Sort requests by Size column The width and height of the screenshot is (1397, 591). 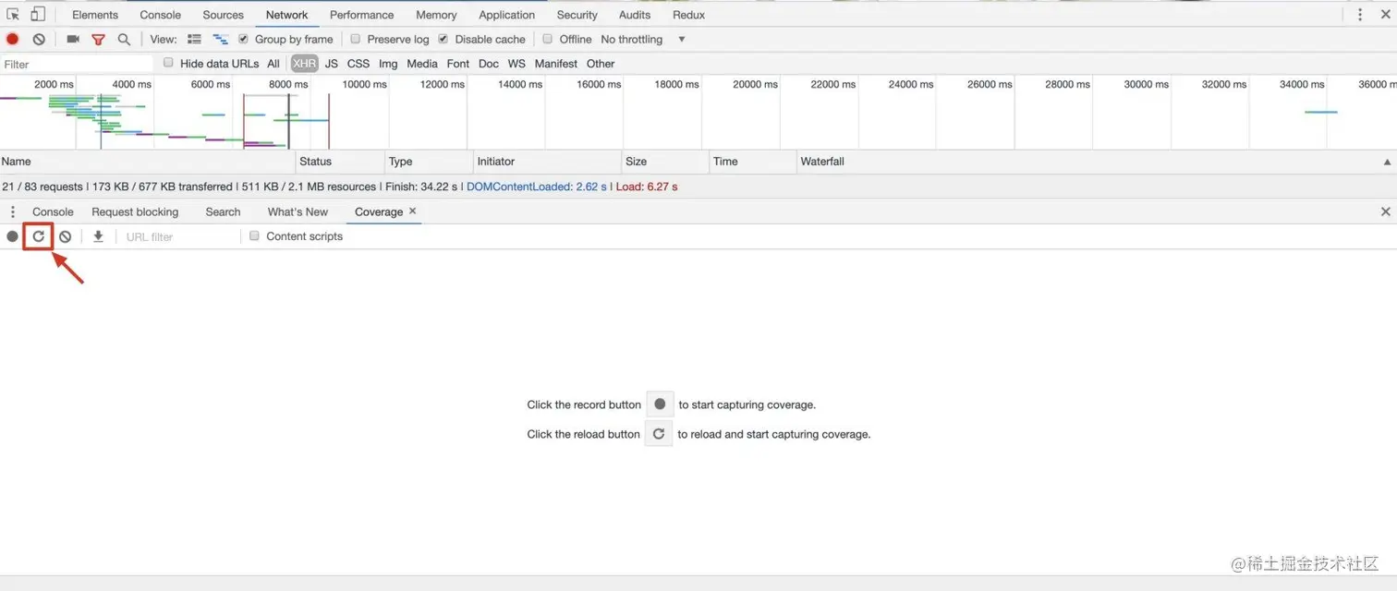[666, 162]
